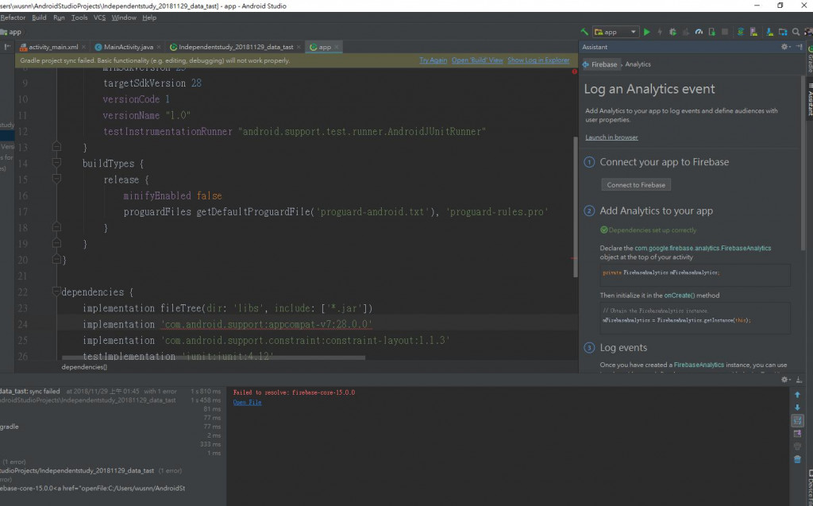Screen dimensions: 813x506
Task: Click the Run with Coverage icon
Action: click(685, 32)
